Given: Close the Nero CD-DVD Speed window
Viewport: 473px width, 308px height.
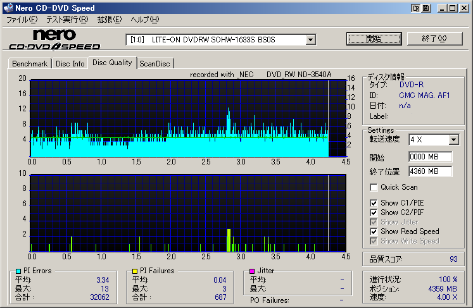Looking at the screenshot, I should point(464,8).
